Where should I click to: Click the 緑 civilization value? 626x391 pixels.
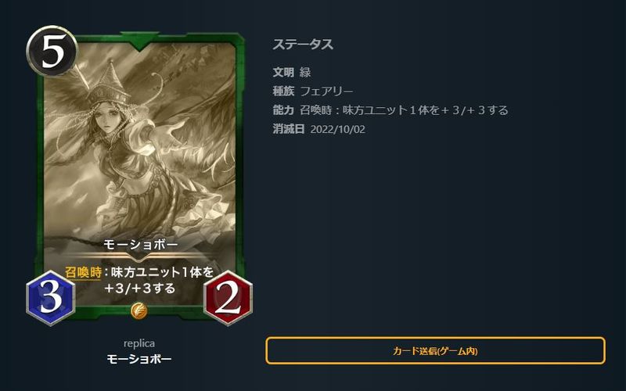click(305, 72)
